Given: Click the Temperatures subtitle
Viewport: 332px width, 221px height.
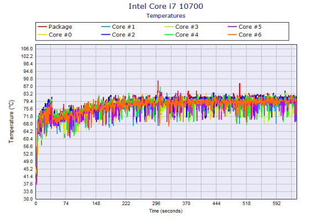Looking at the screenshot, I should 166,16.
